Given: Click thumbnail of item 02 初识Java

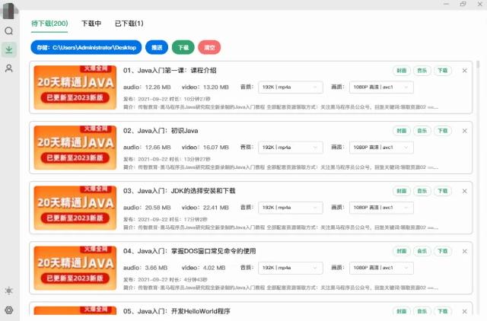Looking at the screenshot, I should pos(75,148).
